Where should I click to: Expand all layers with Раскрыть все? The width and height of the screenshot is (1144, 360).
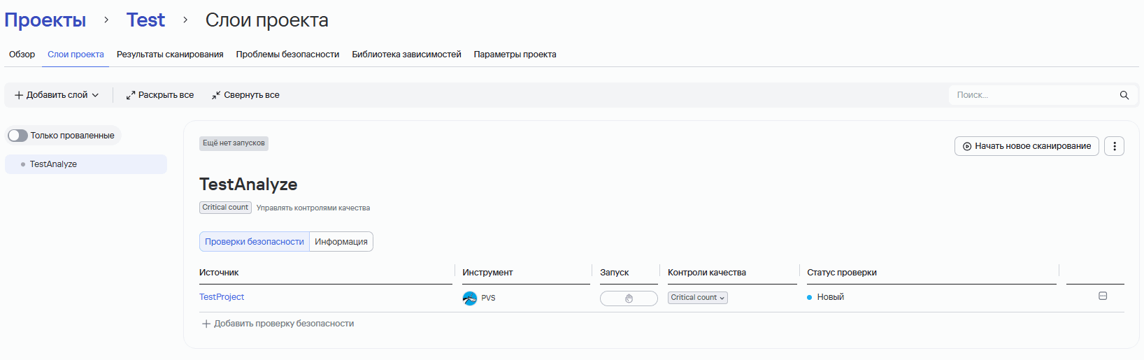point(160,95)
